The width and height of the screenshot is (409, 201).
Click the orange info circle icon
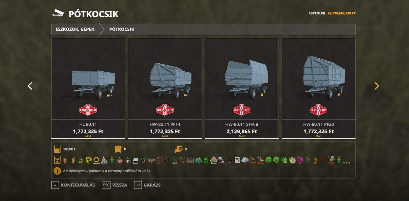click(x=57, y=171)
